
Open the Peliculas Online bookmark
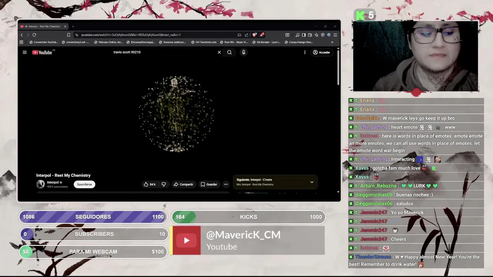point(108,42)
